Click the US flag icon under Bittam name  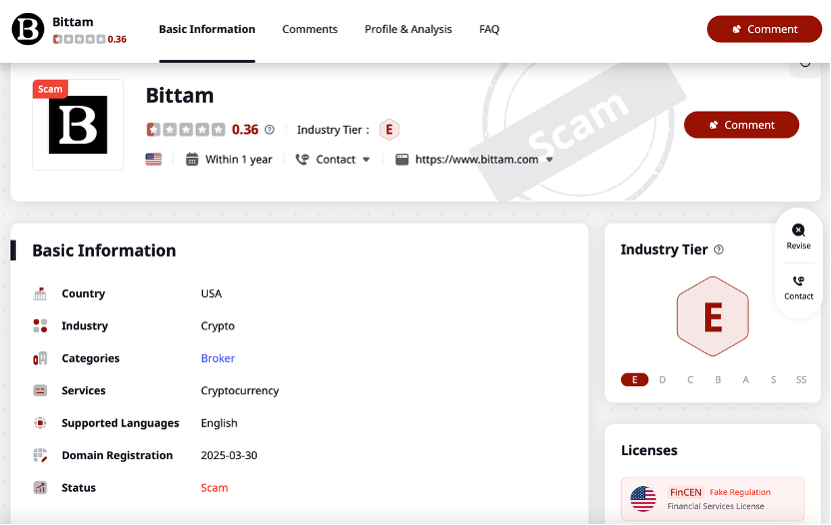tap(153, 160)
